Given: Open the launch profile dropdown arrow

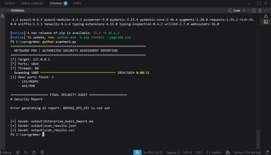Looking at the screenshot, I should (x=248, y=10).
